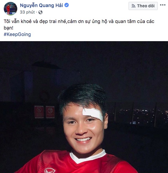Click the globe public audience icon
This screenshot has height=173, width=168.
pyautogui.click(x=41, y=12)
